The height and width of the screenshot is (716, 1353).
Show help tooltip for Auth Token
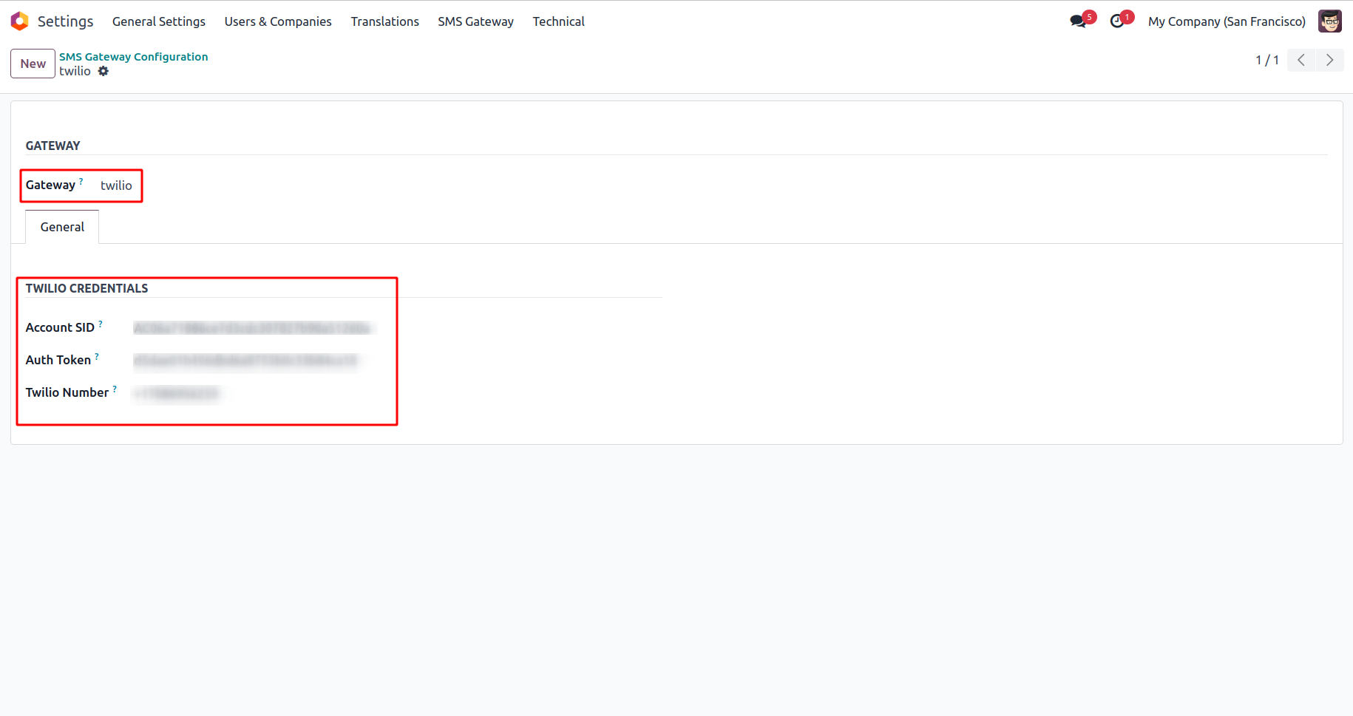pos(97,355)
